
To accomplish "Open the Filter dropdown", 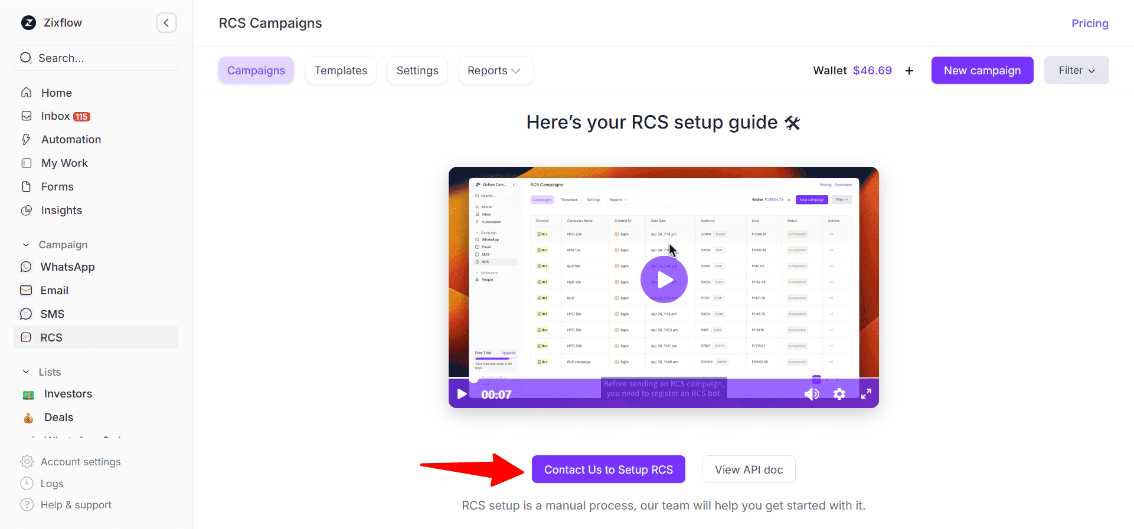I will [x=1076, y=70].
